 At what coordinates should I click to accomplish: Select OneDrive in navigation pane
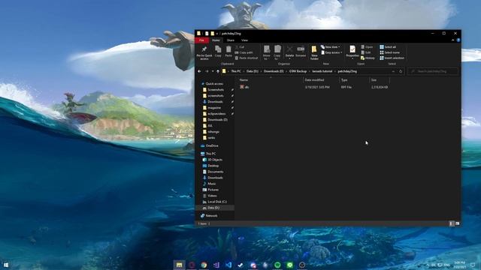(212, 145)
